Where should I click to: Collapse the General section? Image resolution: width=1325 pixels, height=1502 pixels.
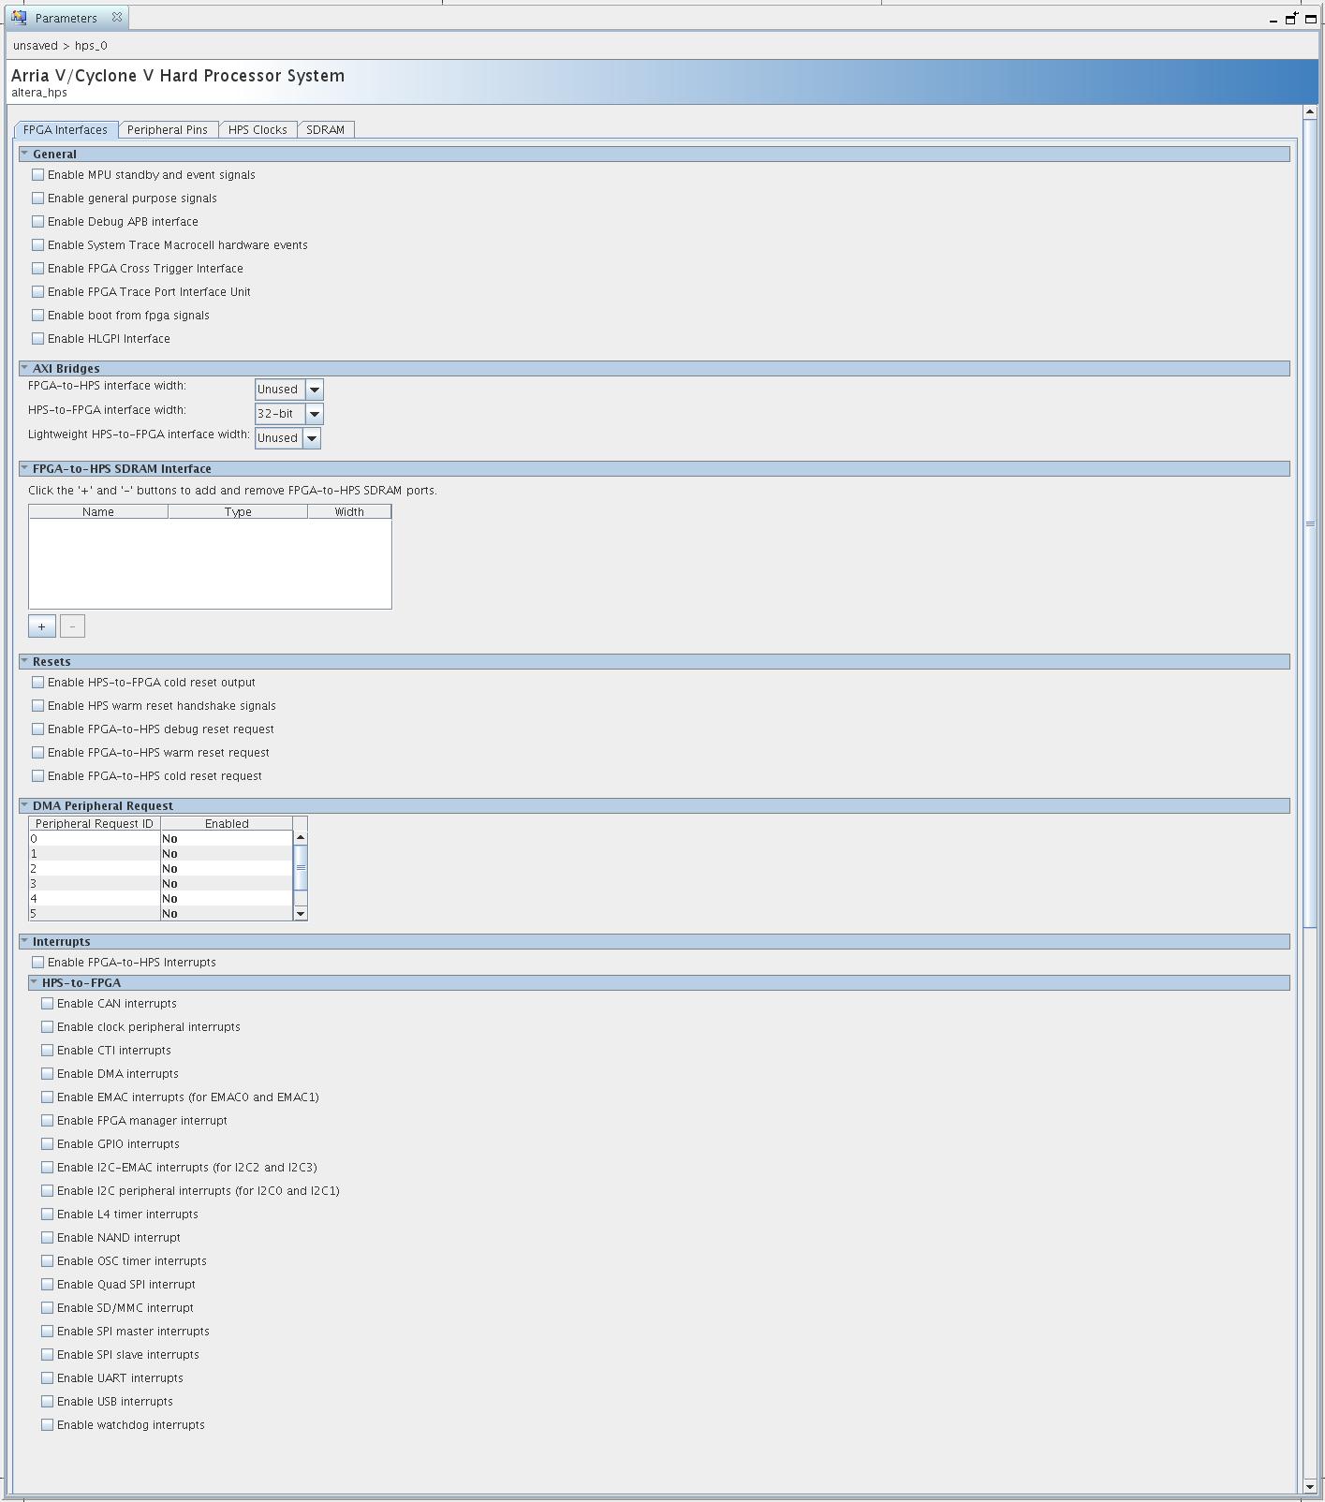(24, 154)
